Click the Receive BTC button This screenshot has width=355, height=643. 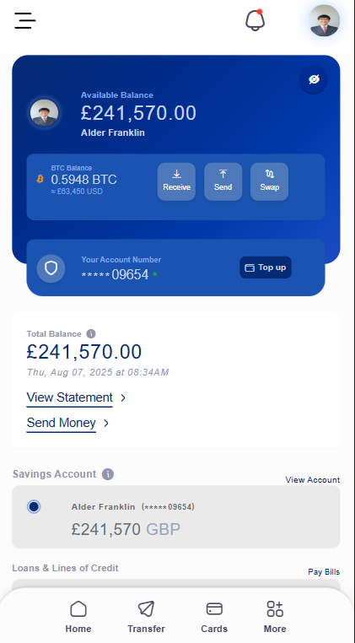click(177, 181)
